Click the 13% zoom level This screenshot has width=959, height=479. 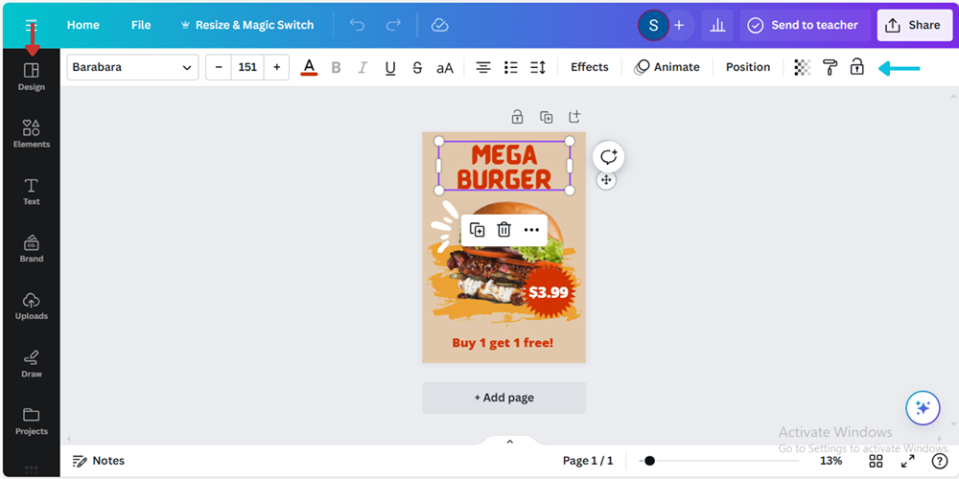[831, 461]
